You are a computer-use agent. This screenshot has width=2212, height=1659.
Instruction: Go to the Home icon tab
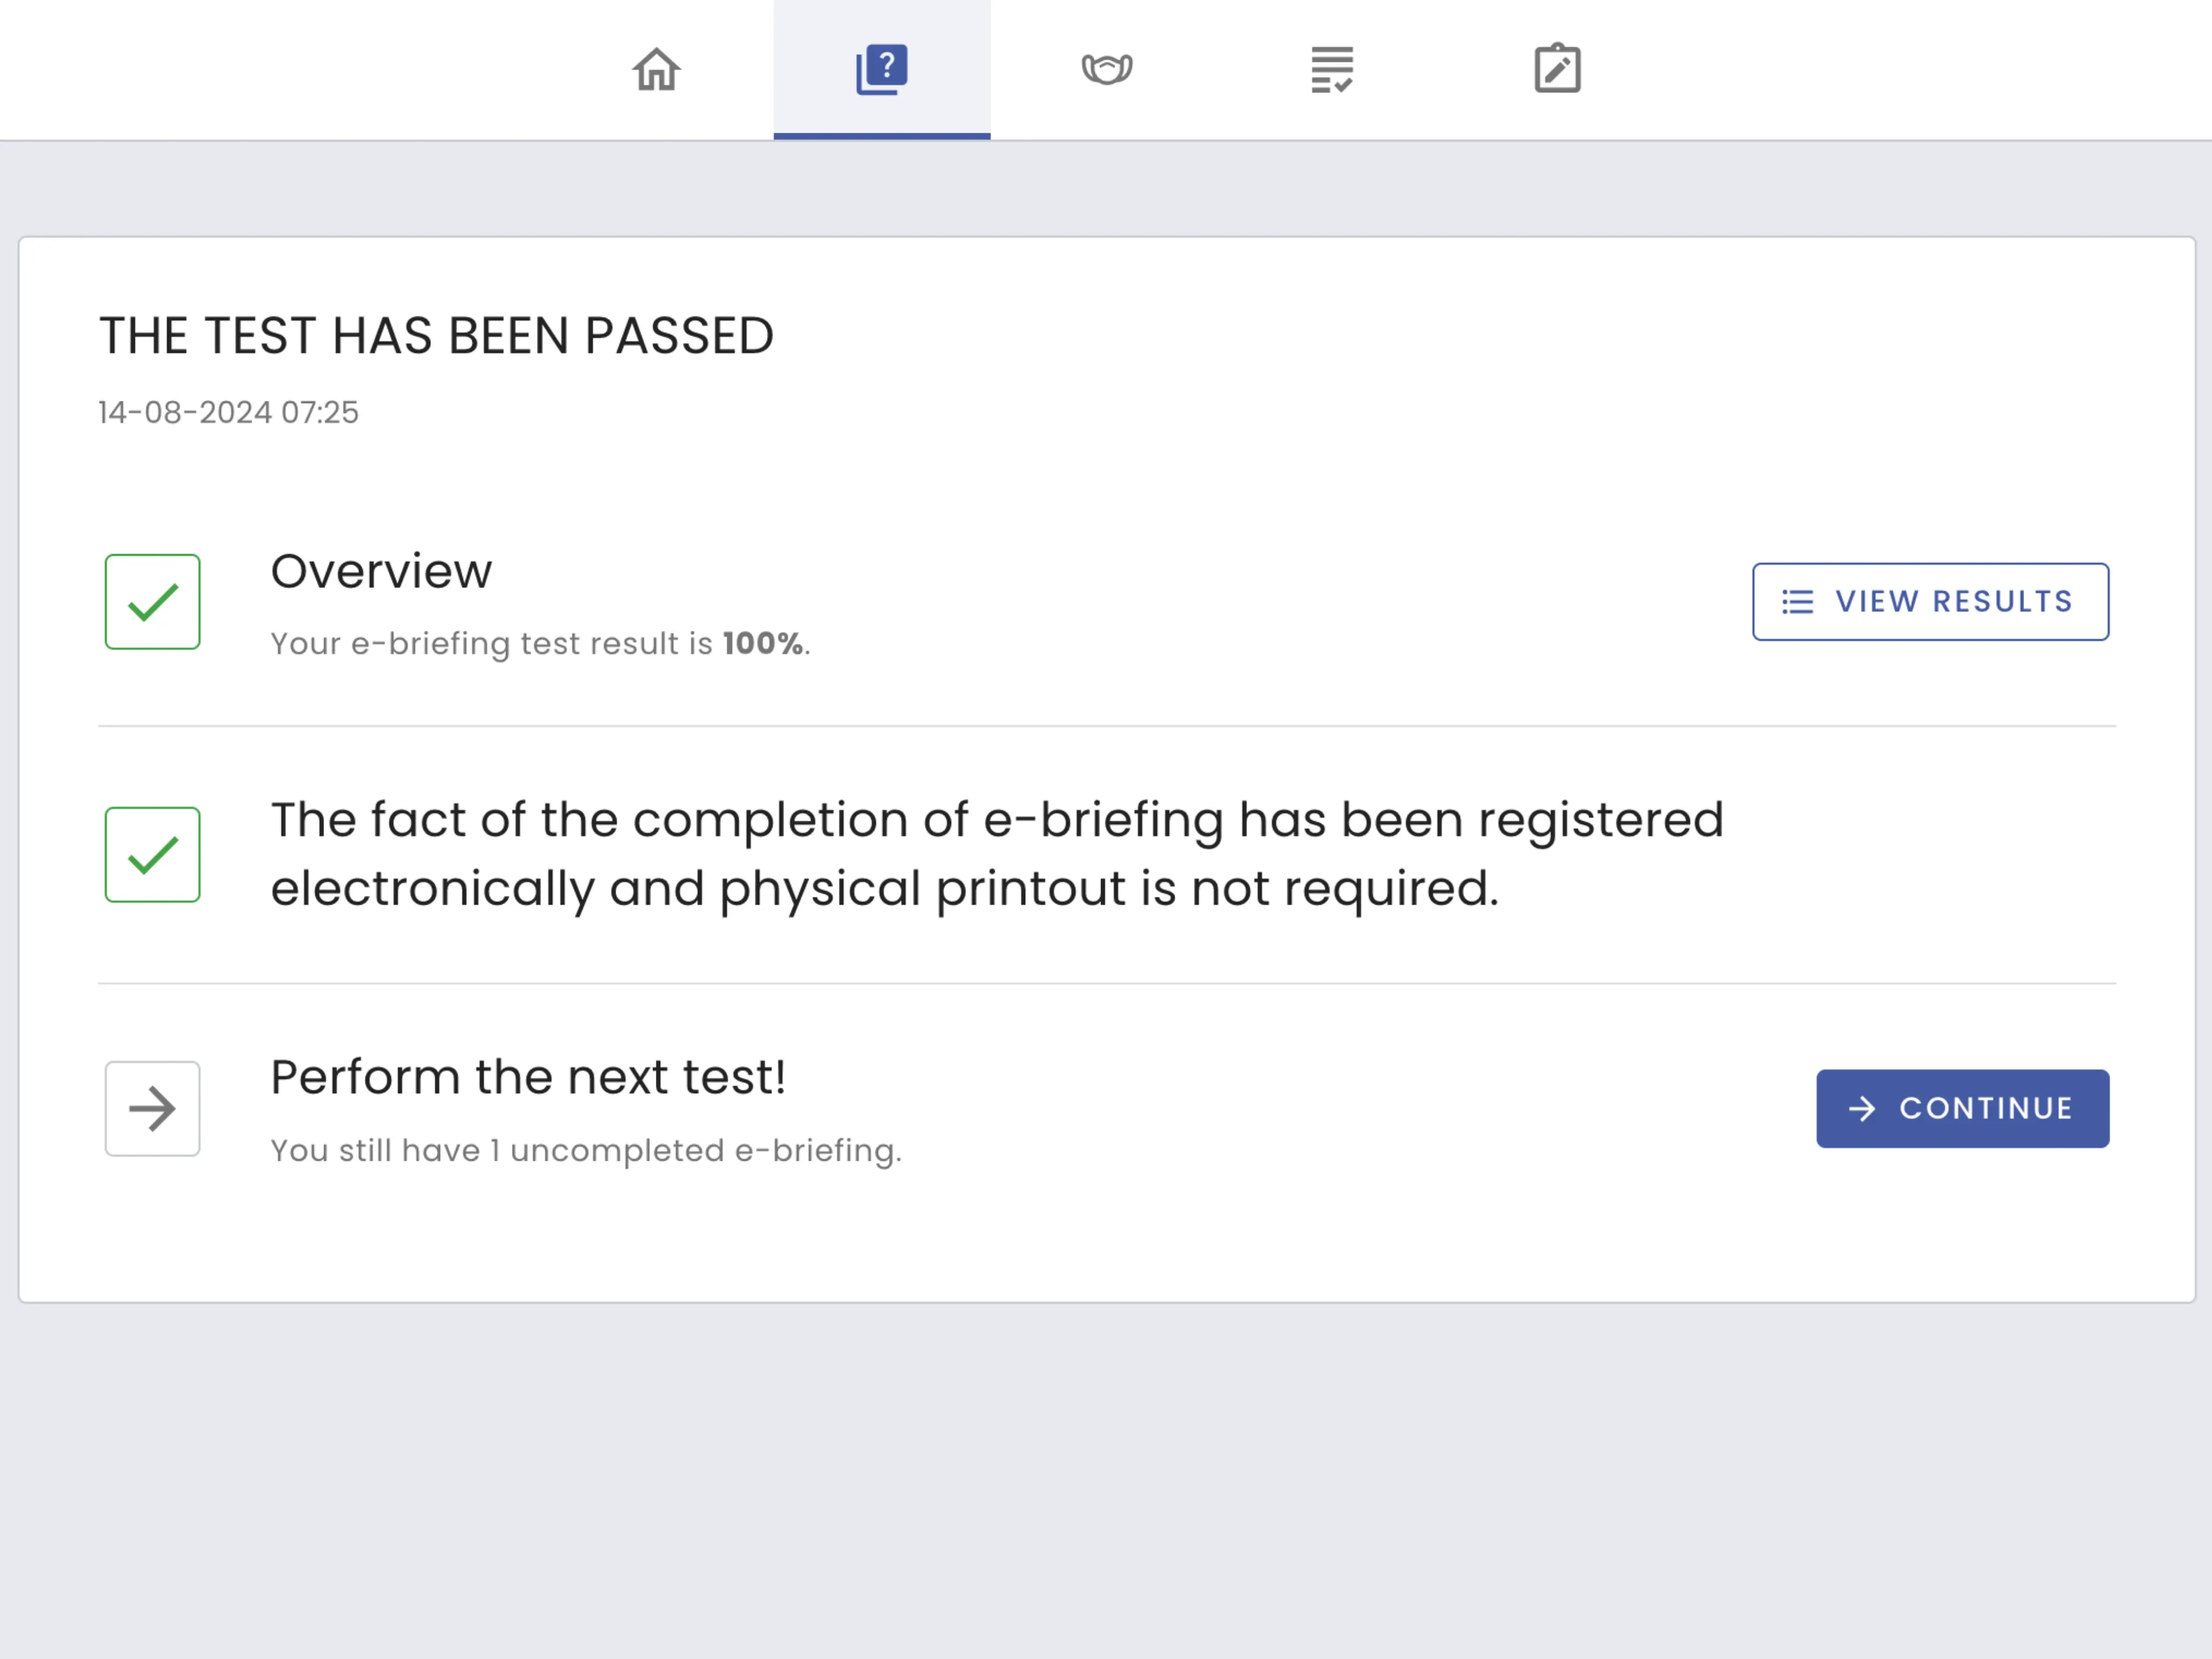pyautogui.click(x=656, y=70)
